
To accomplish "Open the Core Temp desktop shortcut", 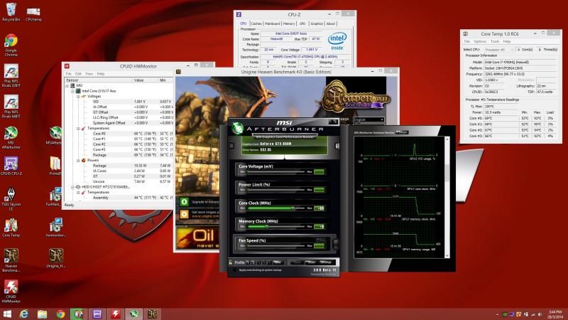I will [x=11, y=225].
